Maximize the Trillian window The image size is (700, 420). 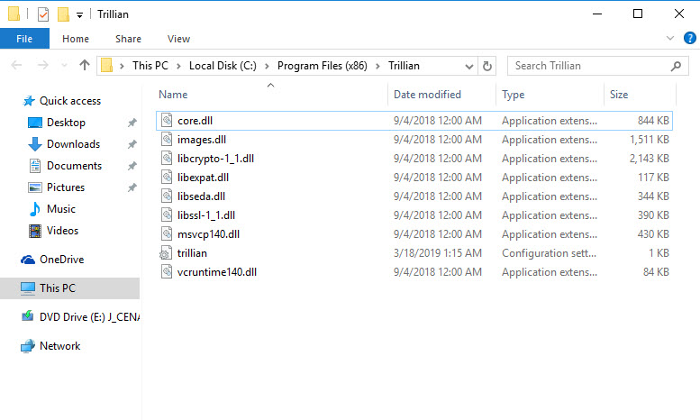pos(638,14)
